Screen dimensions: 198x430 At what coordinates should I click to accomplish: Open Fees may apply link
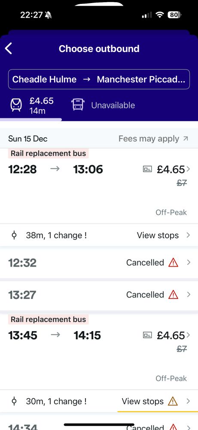[153, 138]
